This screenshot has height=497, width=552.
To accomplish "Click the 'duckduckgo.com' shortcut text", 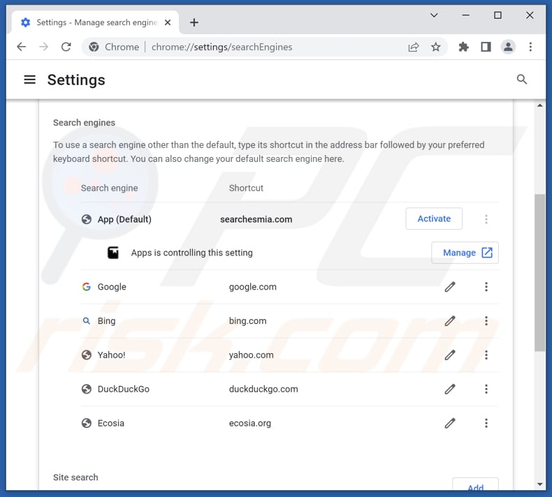I will click(x=263, y=389).
